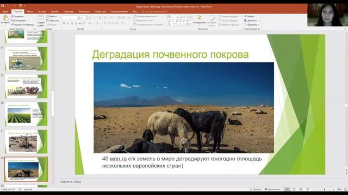Click slide thumbnail 14 with tractor
The image size is (348, 195).
coord(26,59)
